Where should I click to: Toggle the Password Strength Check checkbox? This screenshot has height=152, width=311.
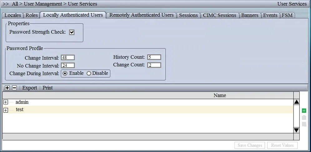point(72,32)
